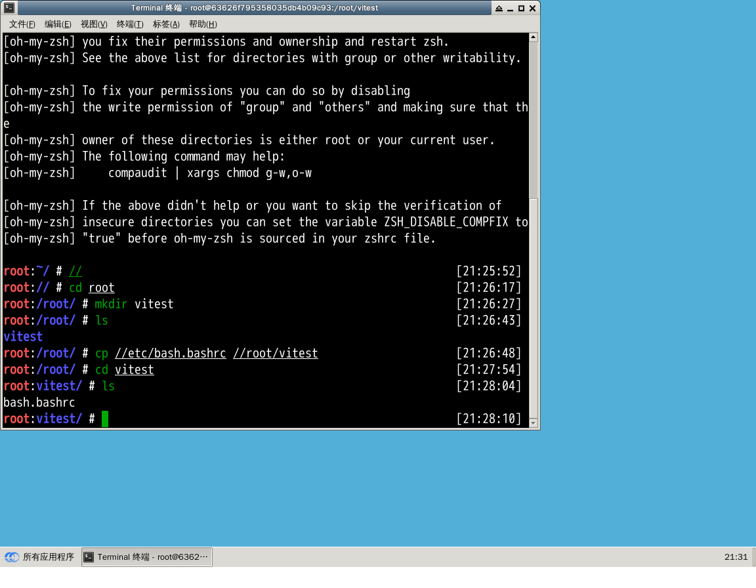Open the 文件(F) menu
The image size is (756, 588).
[x=22, y=24]
